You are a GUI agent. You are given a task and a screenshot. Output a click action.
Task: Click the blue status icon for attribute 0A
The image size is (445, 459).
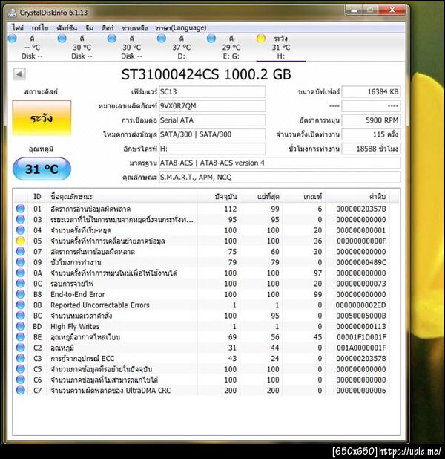click(x=21, y=273)
